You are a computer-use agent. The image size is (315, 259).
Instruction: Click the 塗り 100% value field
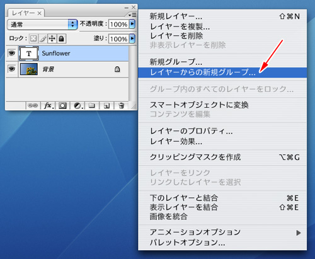[118, 39]
